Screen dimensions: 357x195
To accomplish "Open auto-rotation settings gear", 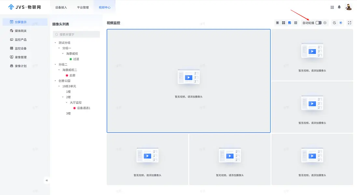I will [x=325, y=23].
